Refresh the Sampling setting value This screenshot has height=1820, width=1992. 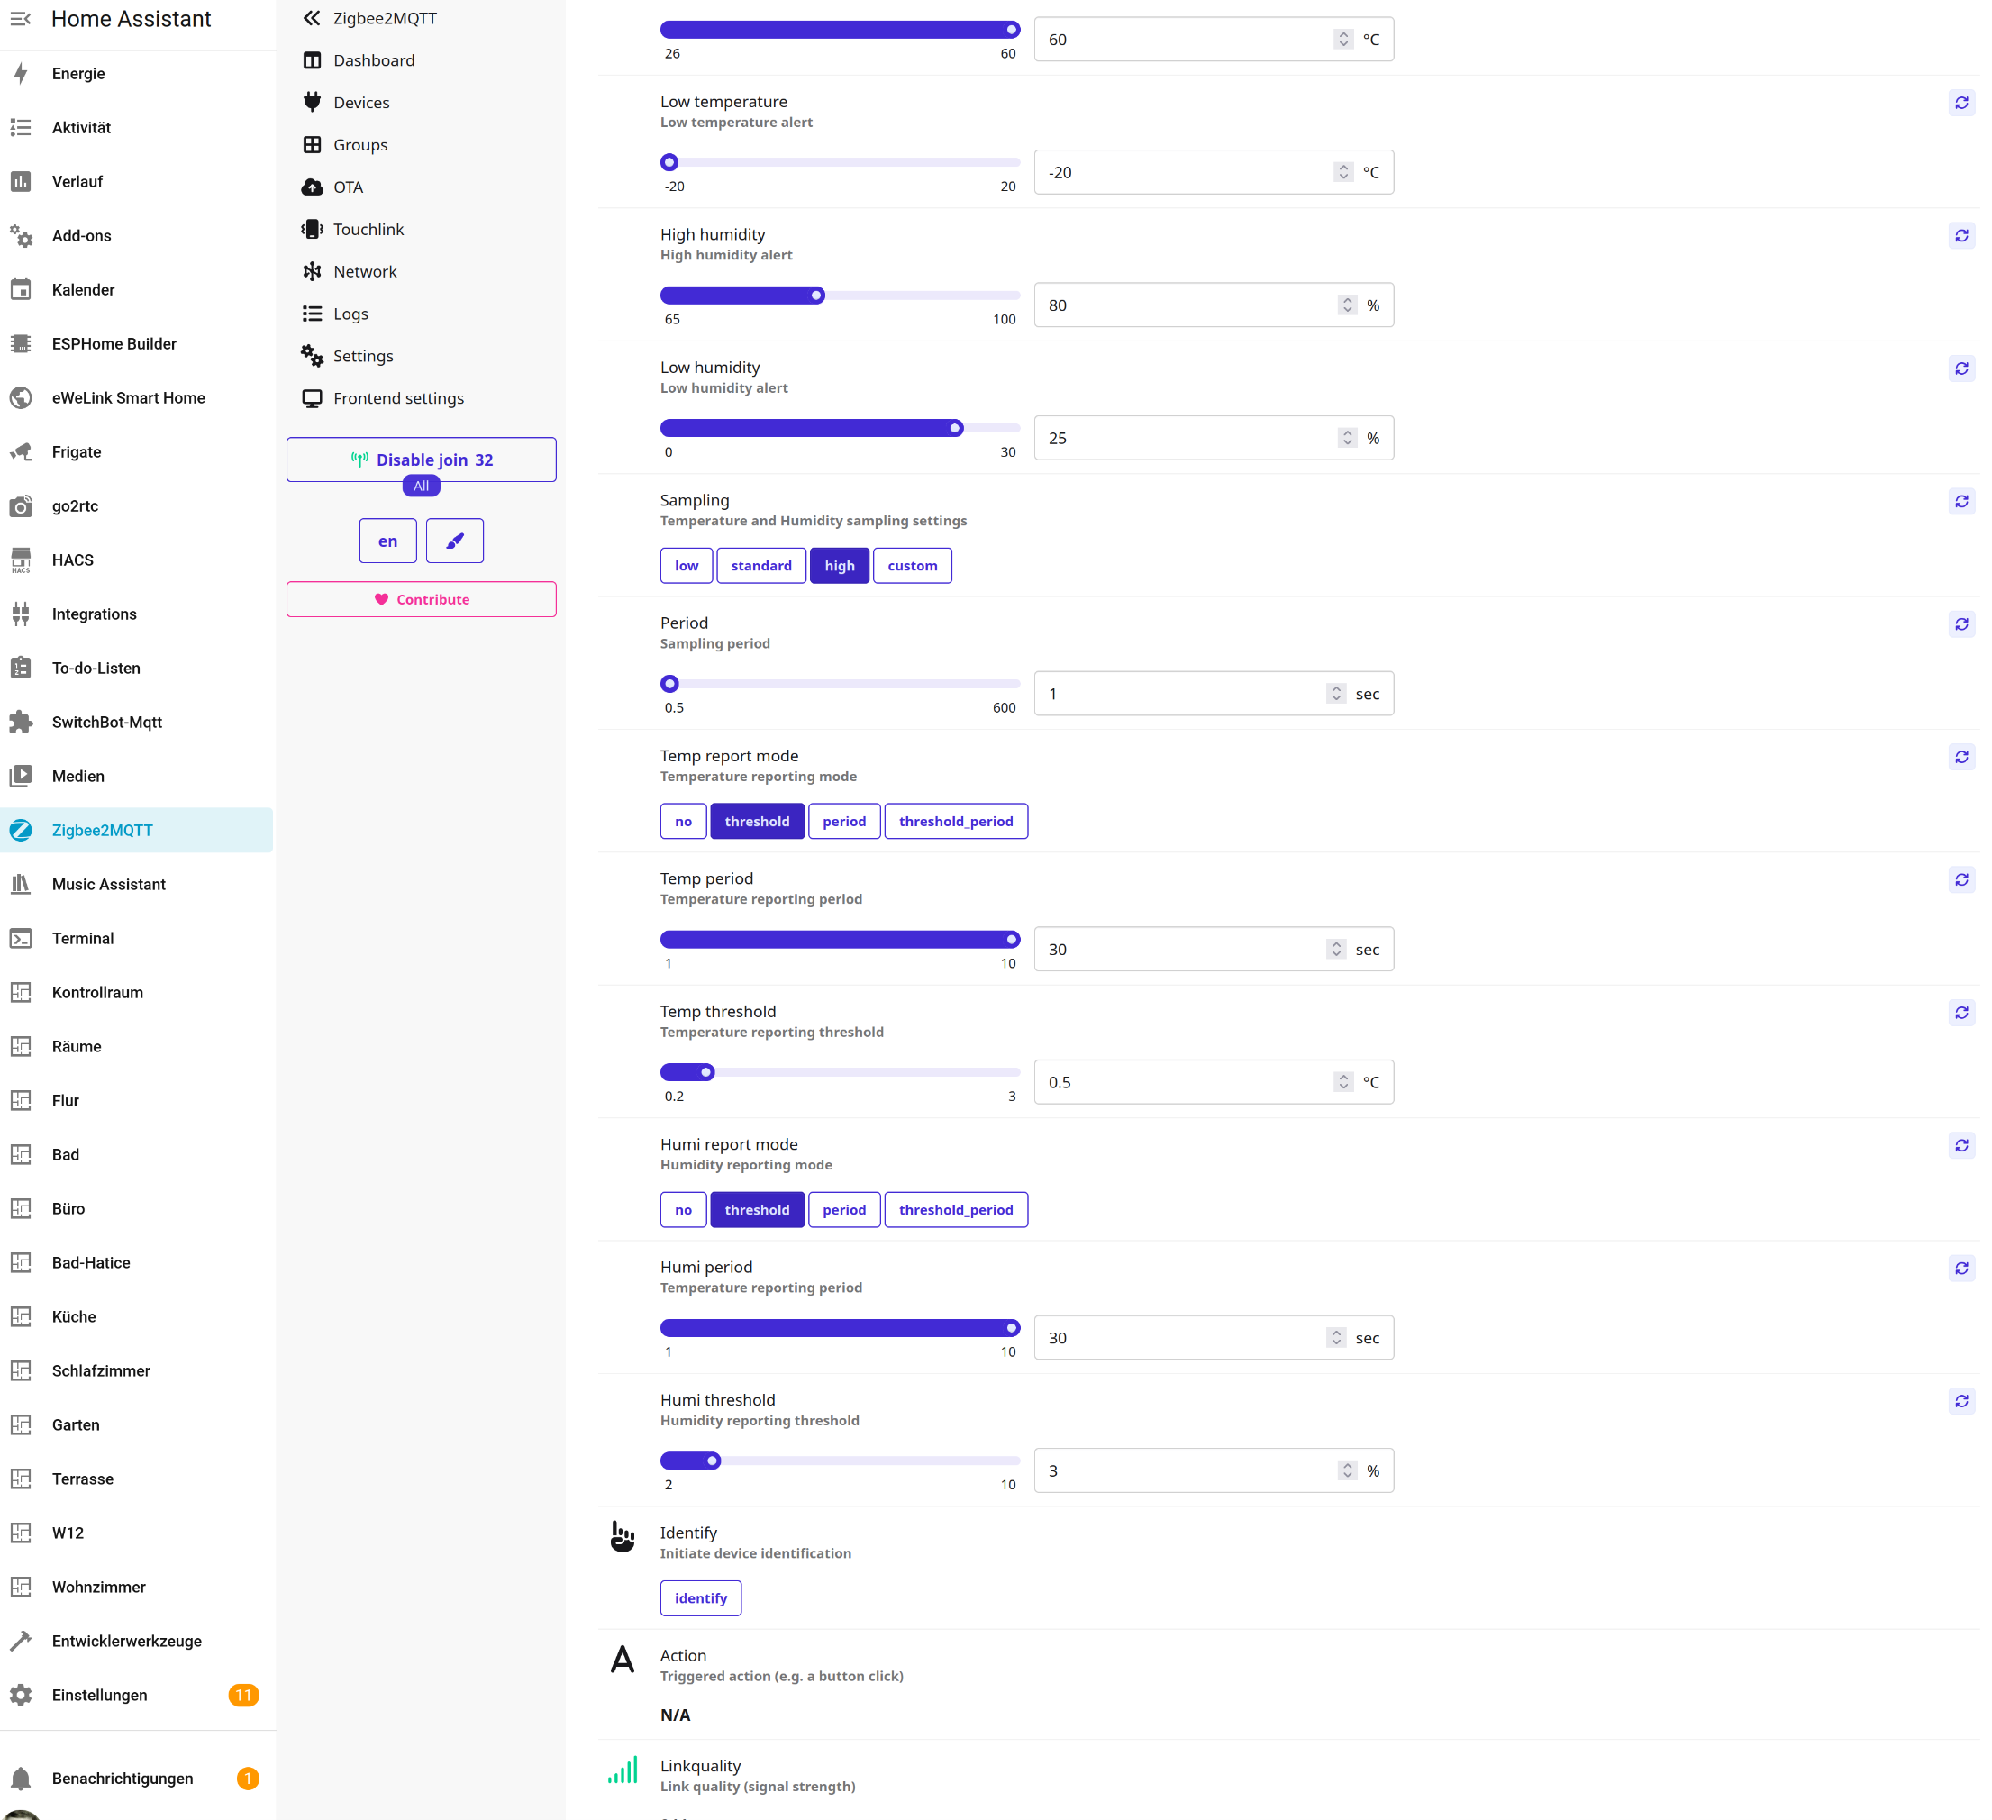(x=1960, y=502)
